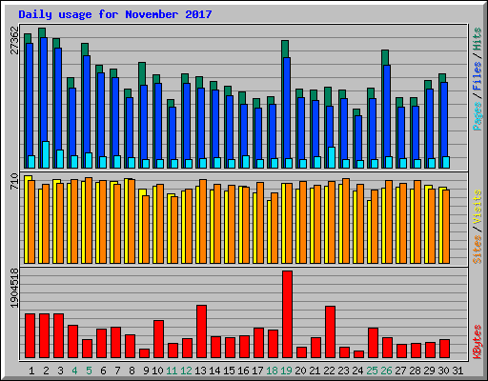Click the day '29' axis label
Viewport: 488px width, 381px height.
[x=429, y=371]
